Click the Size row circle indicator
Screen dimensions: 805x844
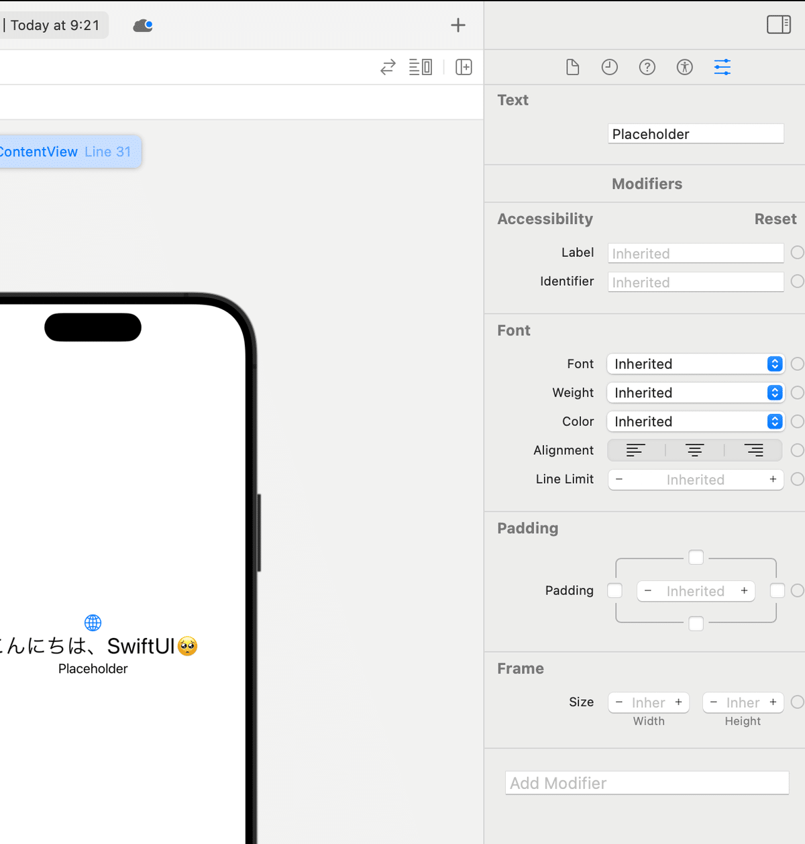pos(797,702)
